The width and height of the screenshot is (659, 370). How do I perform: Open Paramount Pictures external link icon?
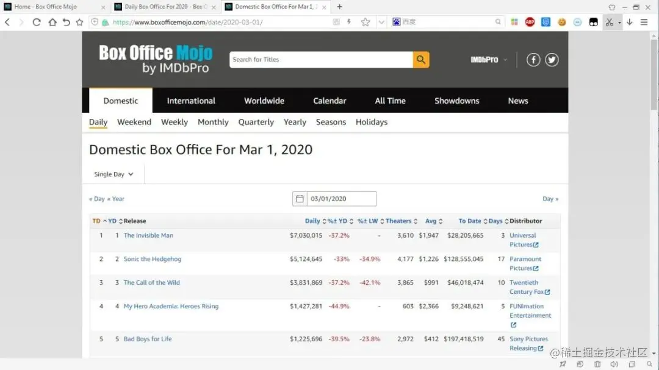coord(536,268)
